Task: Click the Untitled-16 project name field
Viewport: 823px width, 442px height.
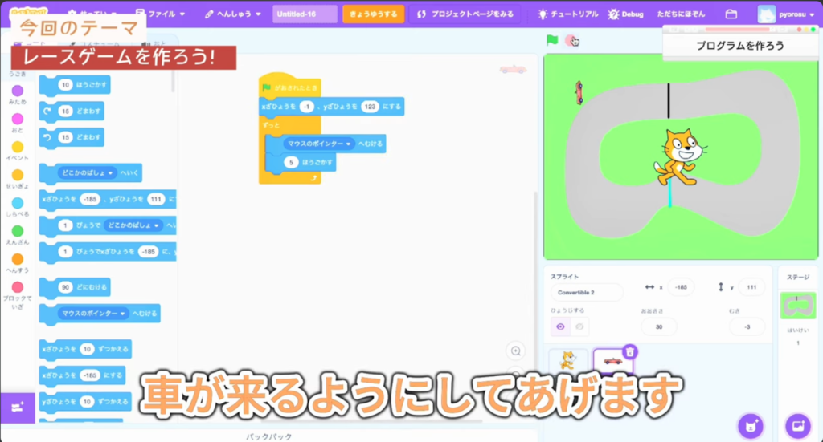Action: tap(305, 14)
